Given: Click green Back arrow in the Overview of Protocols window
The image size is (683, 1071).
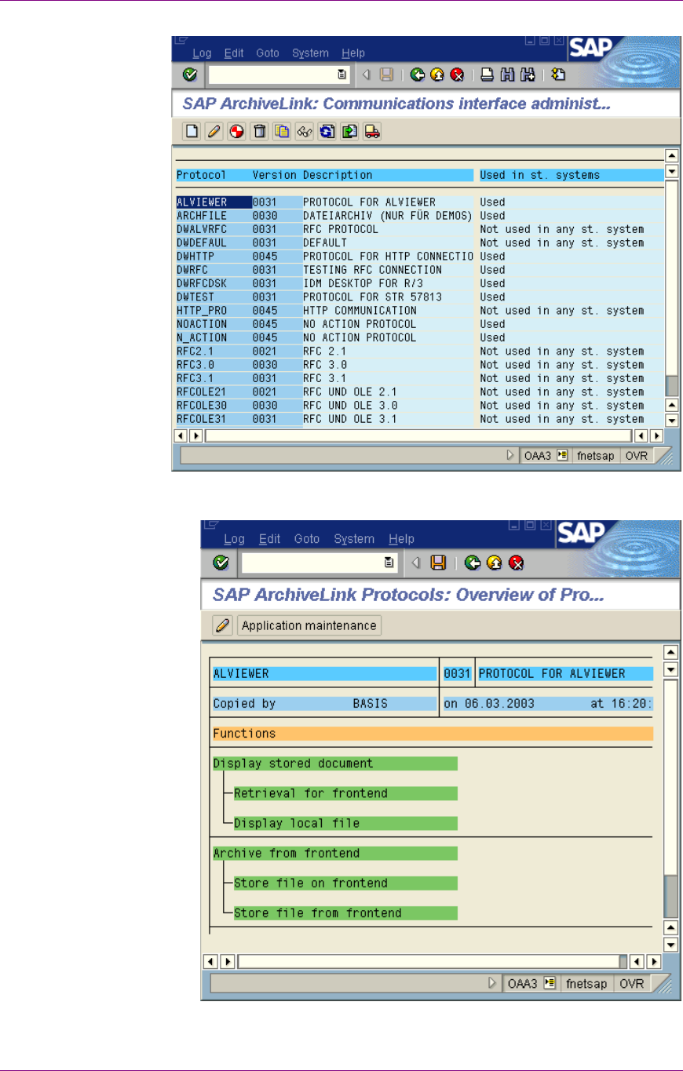Looking at the screenshot, I should click(x=472, y=562).
